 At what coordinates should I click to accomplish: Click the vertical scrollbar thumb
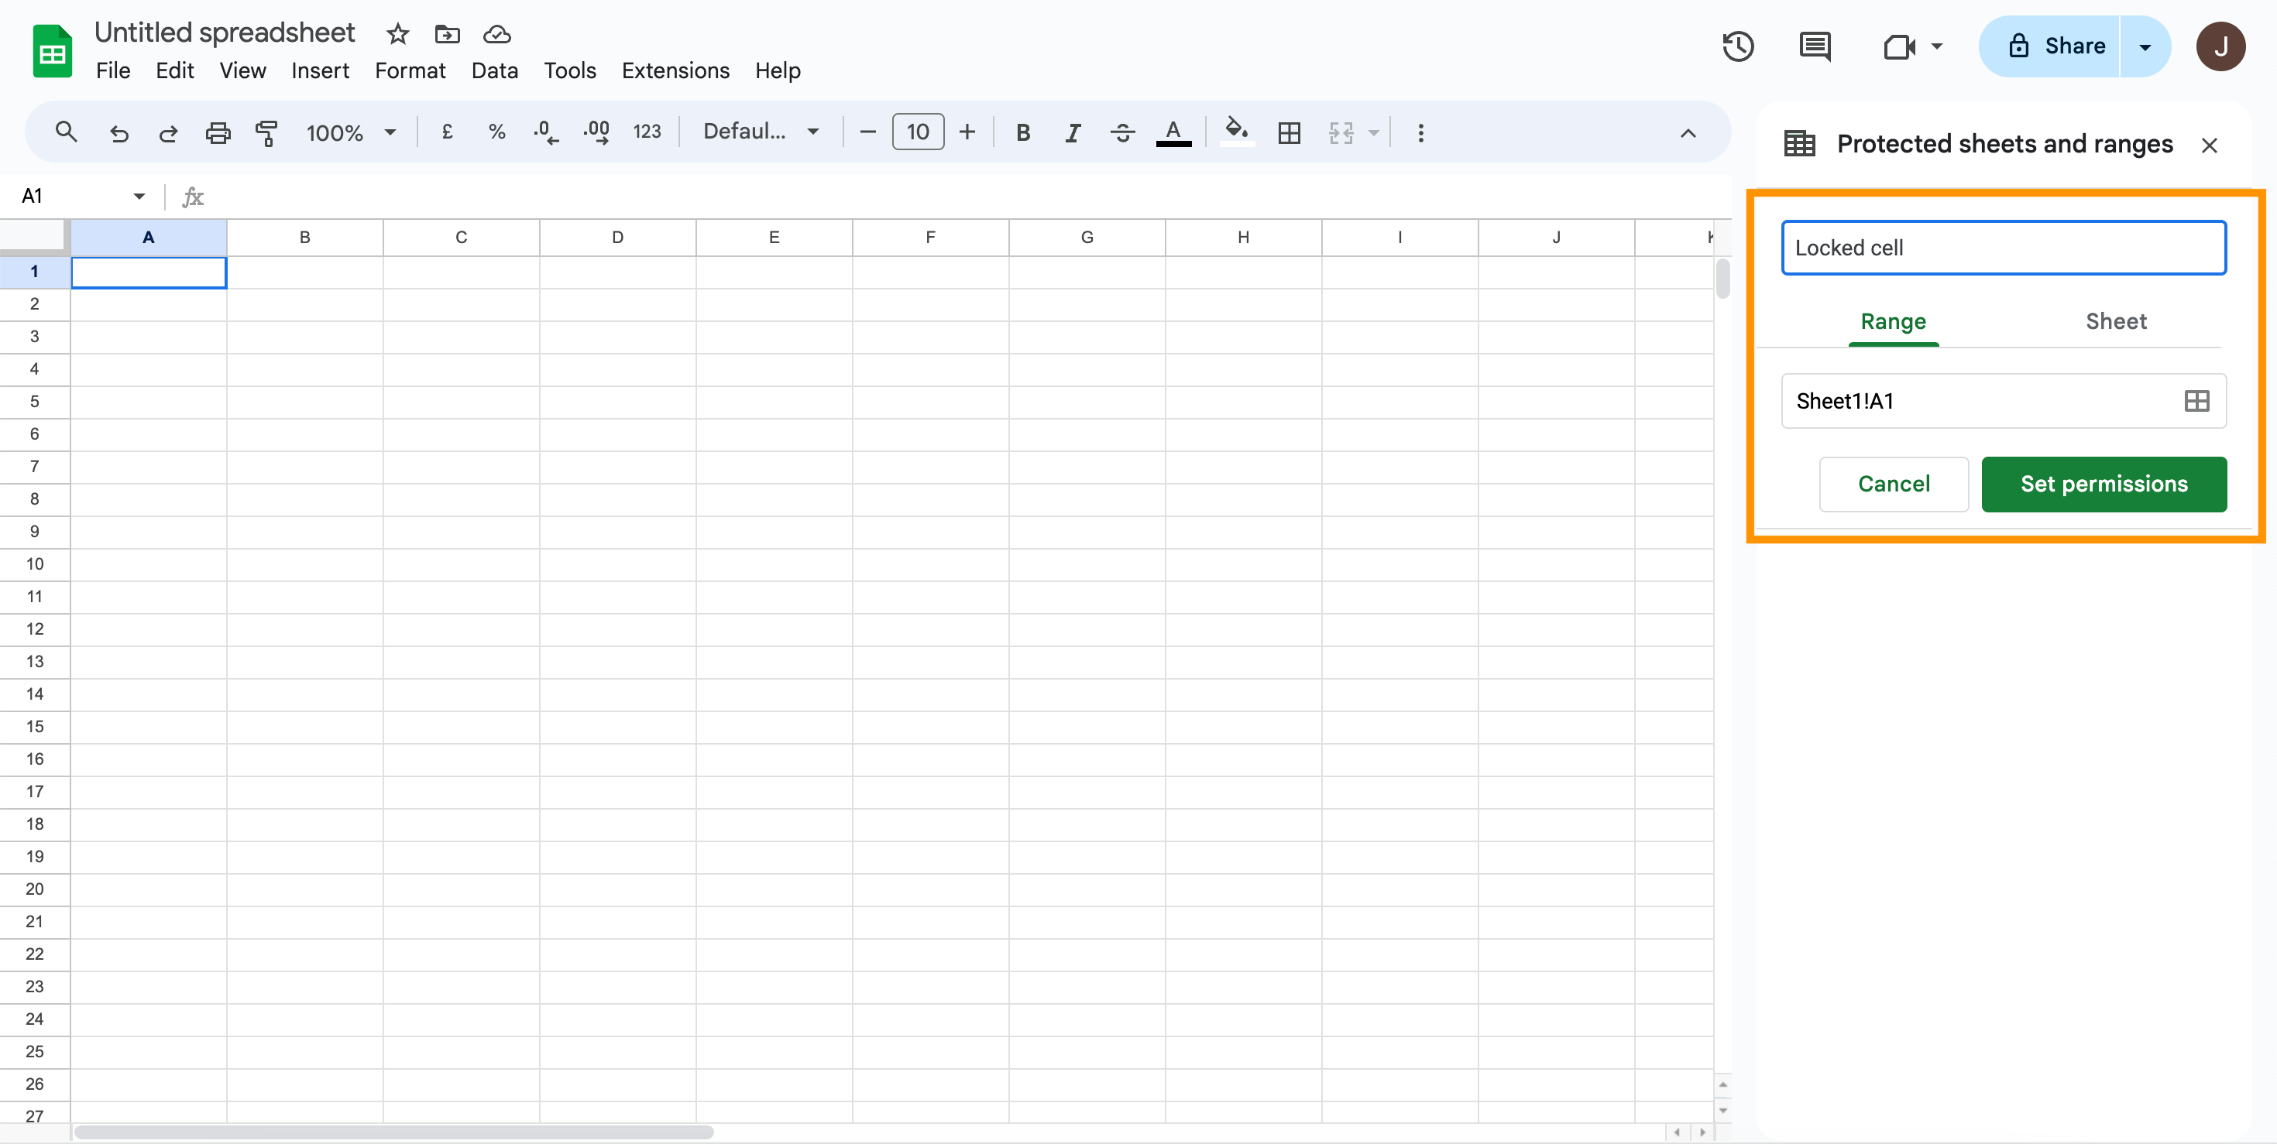[x=1722, y=279]
